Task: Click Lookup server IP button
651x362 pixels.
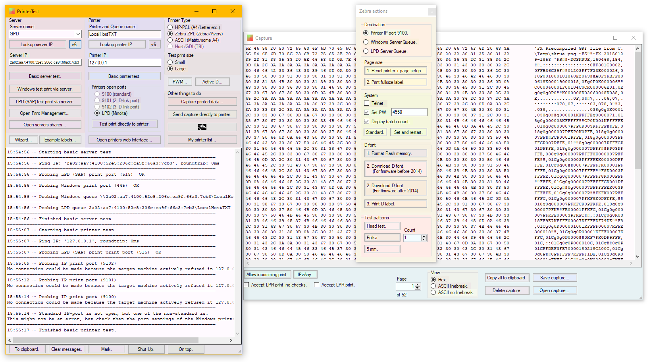Action: pyautogui.click(x=38, y=45)
